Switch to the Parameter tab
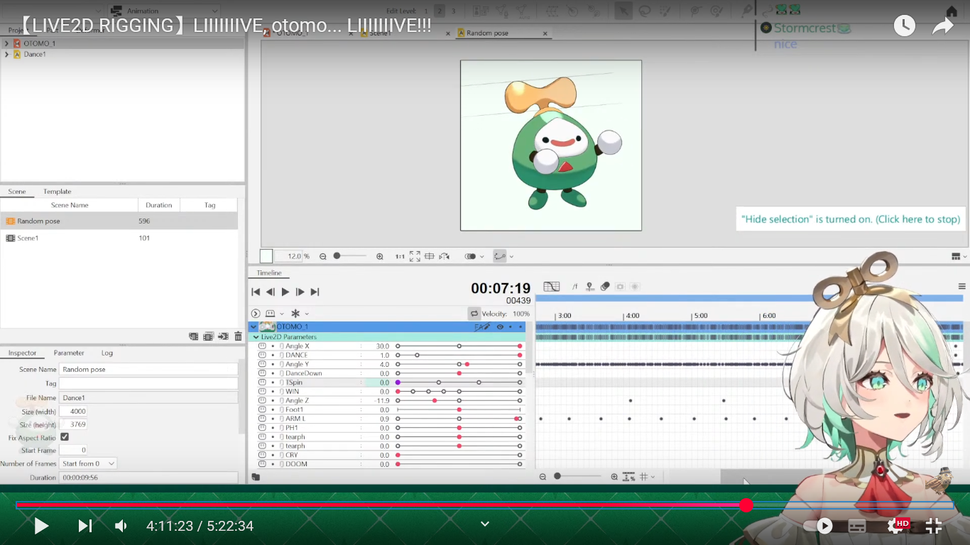970x545 pixels. click(69, 353)
